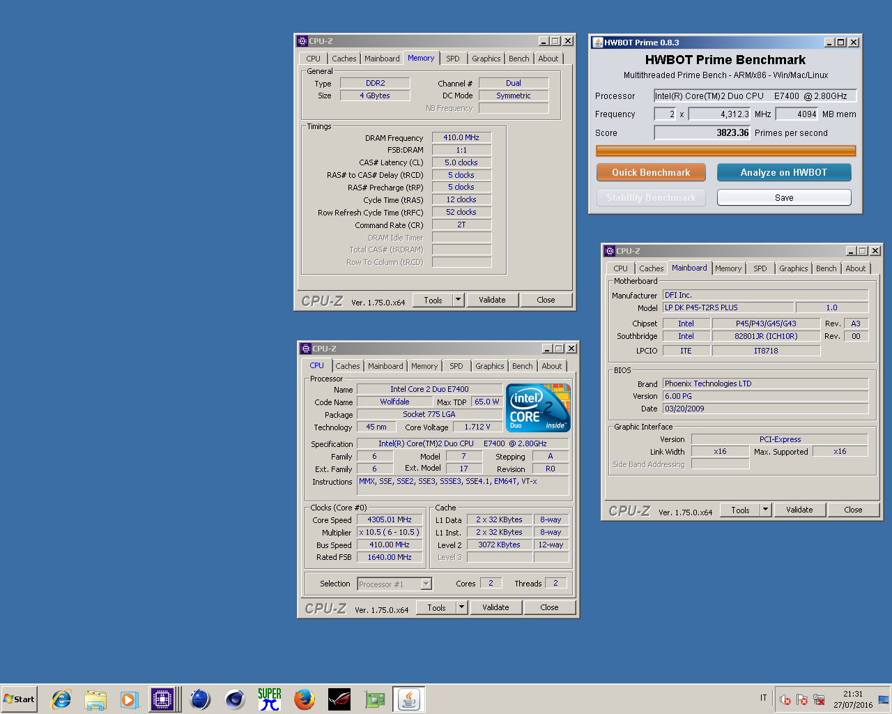The image size is (892, 714).
Task: Launch Windows Media Player from taskbar
Action: 130,699
